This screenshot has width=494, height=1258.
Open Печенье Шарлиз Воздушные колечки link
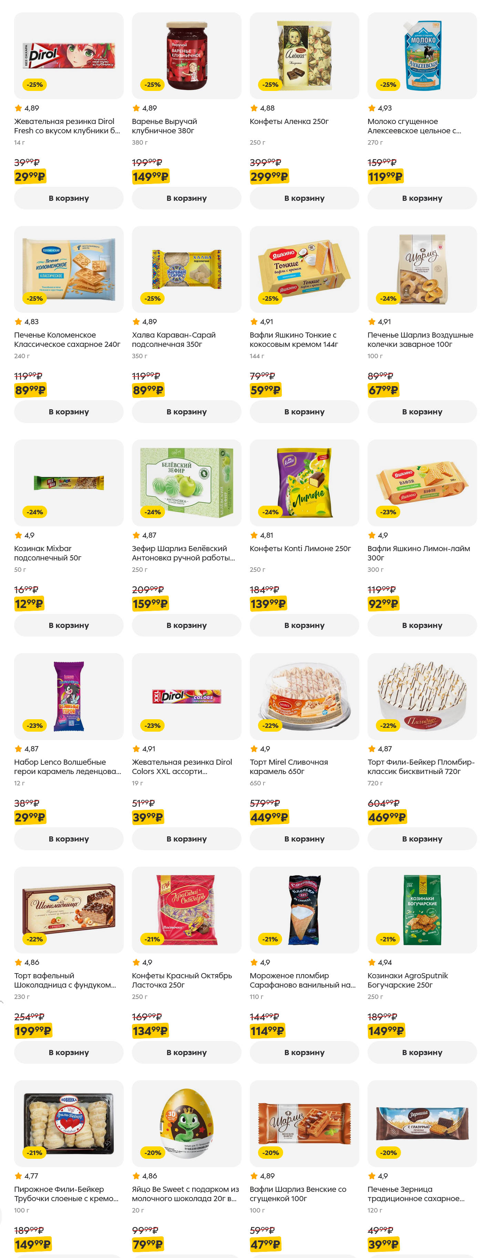coord(420,339)
